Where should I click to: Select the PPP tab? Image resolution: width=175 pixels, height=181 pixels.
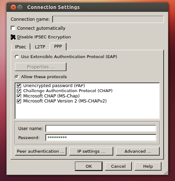point(58,46)
